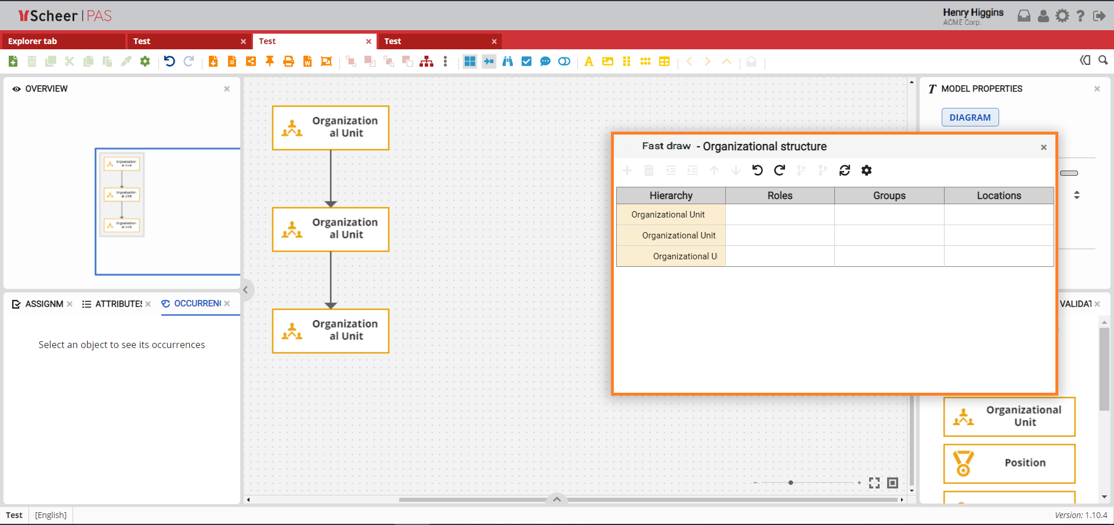Click the binoculars icon in the toolbar

pos(508,61)
